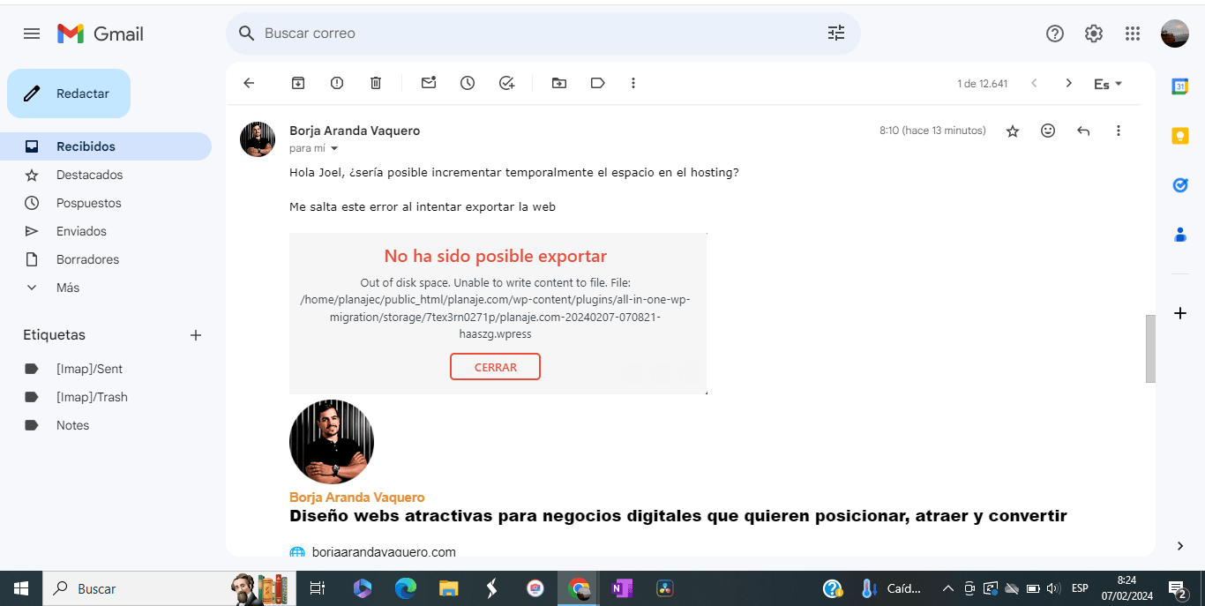Screen dimensions: 1205x606
Task: Add an emoji reaction to the email
Action: (x=1048, y=131)
